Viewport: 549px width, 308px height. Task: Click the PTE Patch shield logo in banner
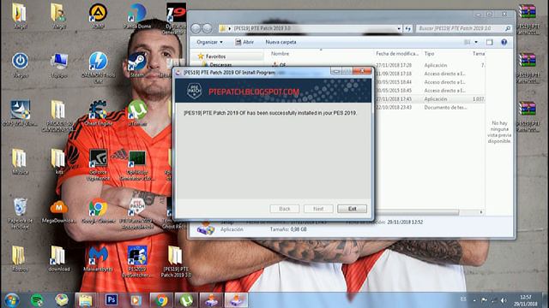pyautogui.click(x=194, y=91)
